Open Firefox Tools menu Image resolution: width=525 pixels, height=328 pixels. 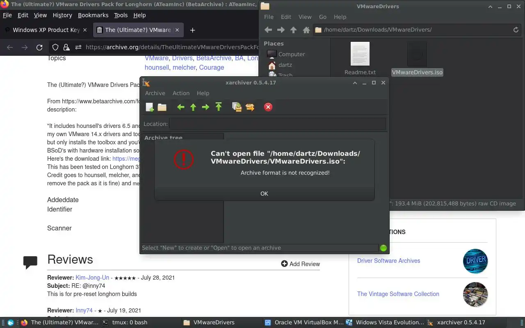(121, 15)
